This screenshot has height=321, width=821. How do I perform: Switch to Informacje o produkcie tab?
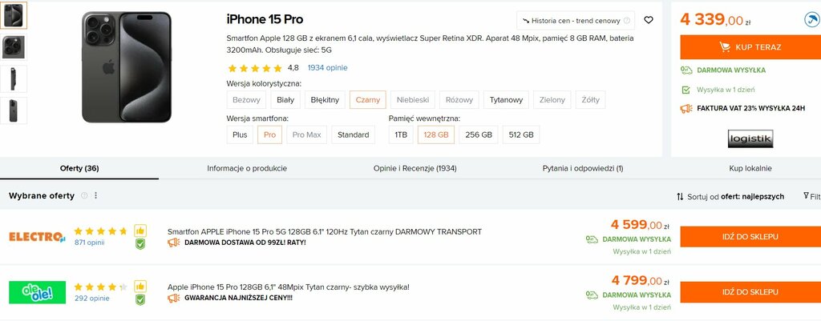coord(247,168)
